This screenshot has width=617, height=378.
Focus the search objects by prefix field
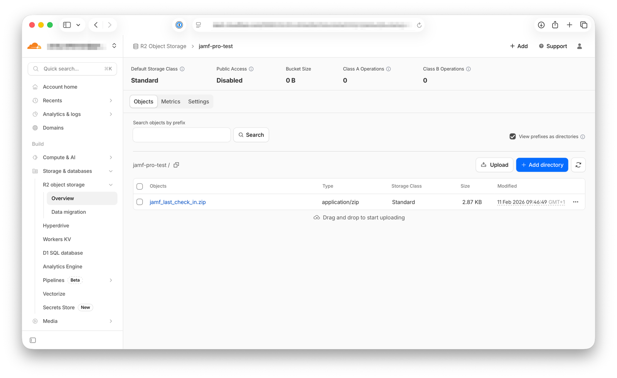point(182,135)
